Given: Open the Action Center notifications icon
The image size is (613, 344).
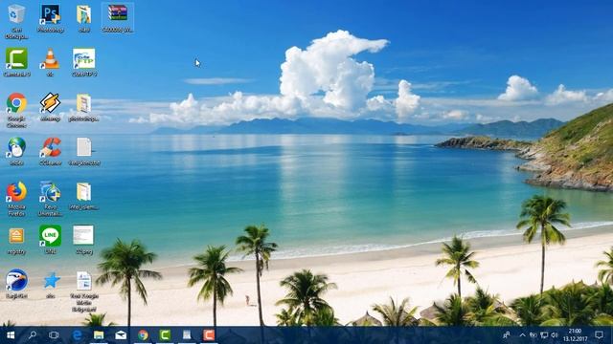Looking at the screenshot, I should (x=599, y=335).
